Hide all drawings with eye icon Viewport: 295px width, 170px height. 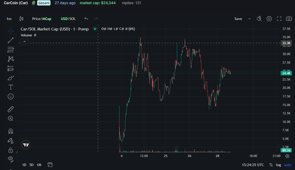point(11,159)
